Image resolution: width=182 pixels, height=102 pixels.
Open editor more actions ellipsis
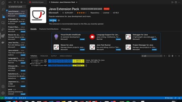179,2
